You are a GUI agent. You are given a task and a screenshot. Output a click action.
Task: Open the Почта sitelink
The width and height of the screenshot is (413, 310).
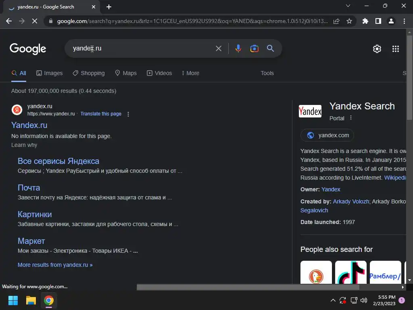[x=29, y=188]
